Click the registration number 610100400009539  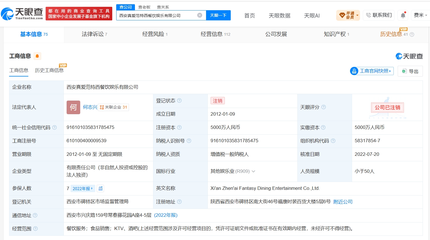tap(86, 141)
